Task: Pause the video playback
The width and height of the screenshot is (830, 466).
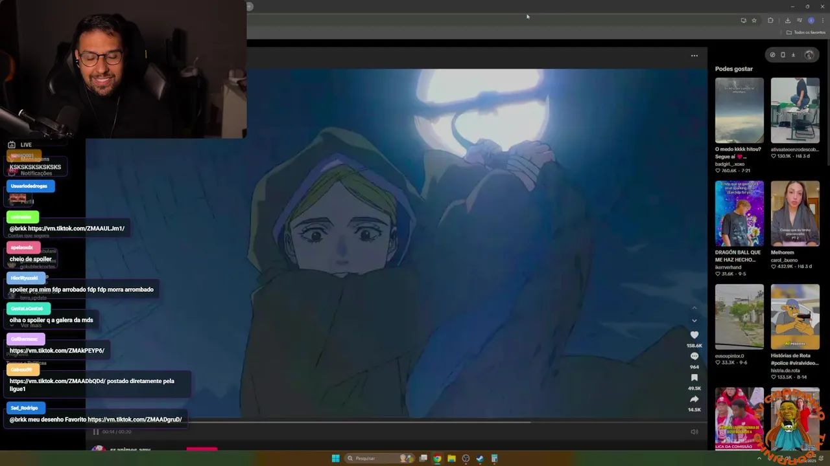Action: point(95,432)
